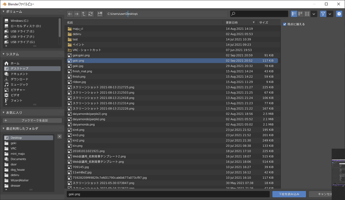Open recent folder VRC

pyautogui.click(x=28, y=148)
